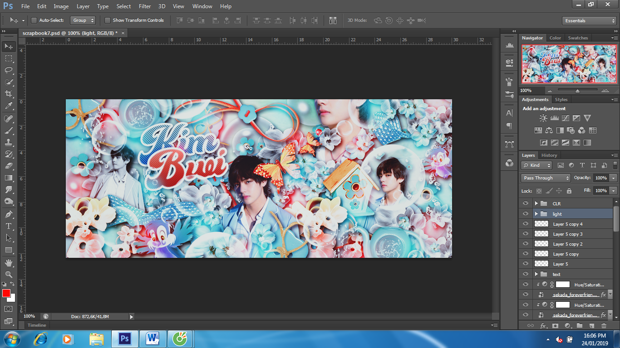Switch to the History tab

coord(549,155)
